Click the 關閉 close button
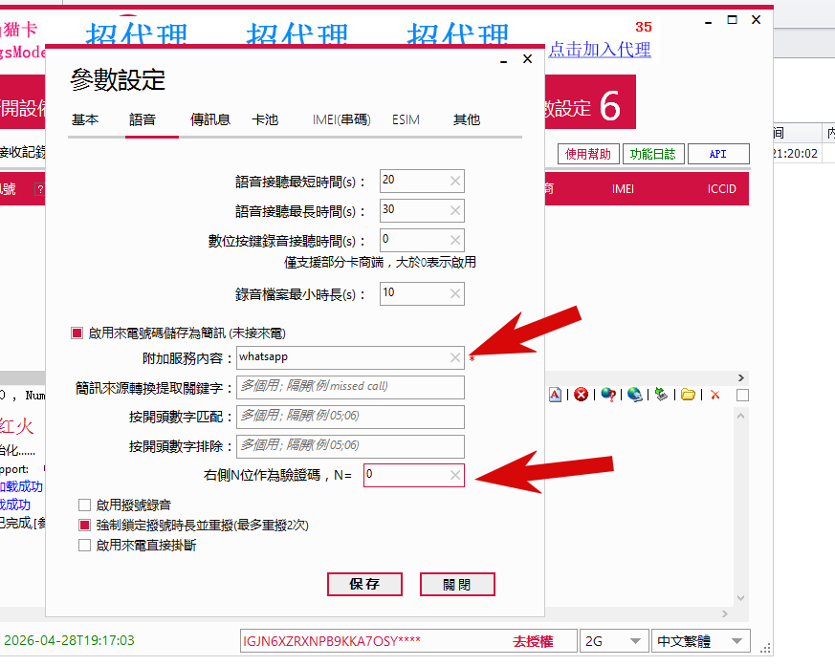The width and height of the screenshot is (835, 666). 457,584
